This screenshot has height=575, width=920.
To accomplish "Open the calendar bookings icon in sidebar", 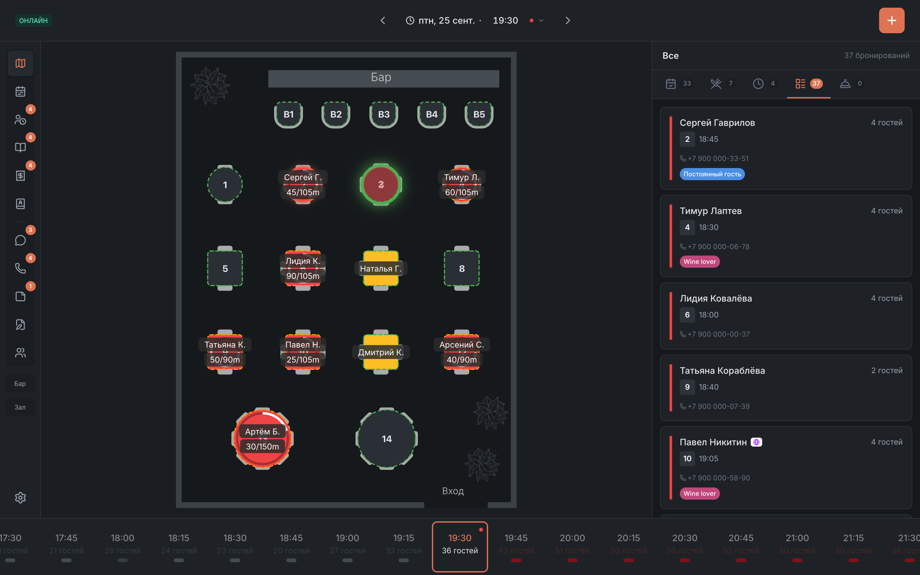I will [x=20, y=91].
